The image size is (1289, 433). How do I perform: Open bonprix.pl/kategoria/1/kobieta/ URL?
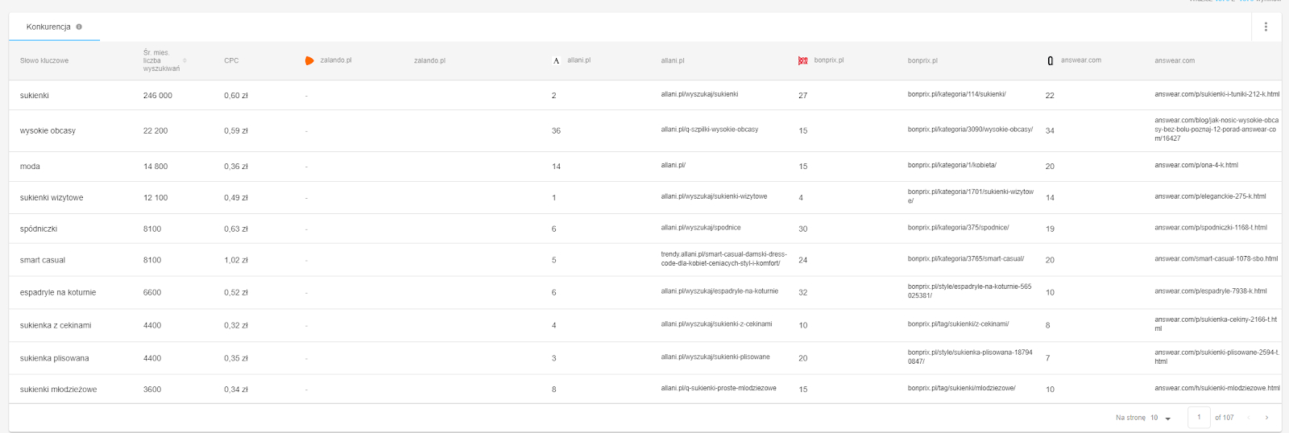[x=952, y=165]
